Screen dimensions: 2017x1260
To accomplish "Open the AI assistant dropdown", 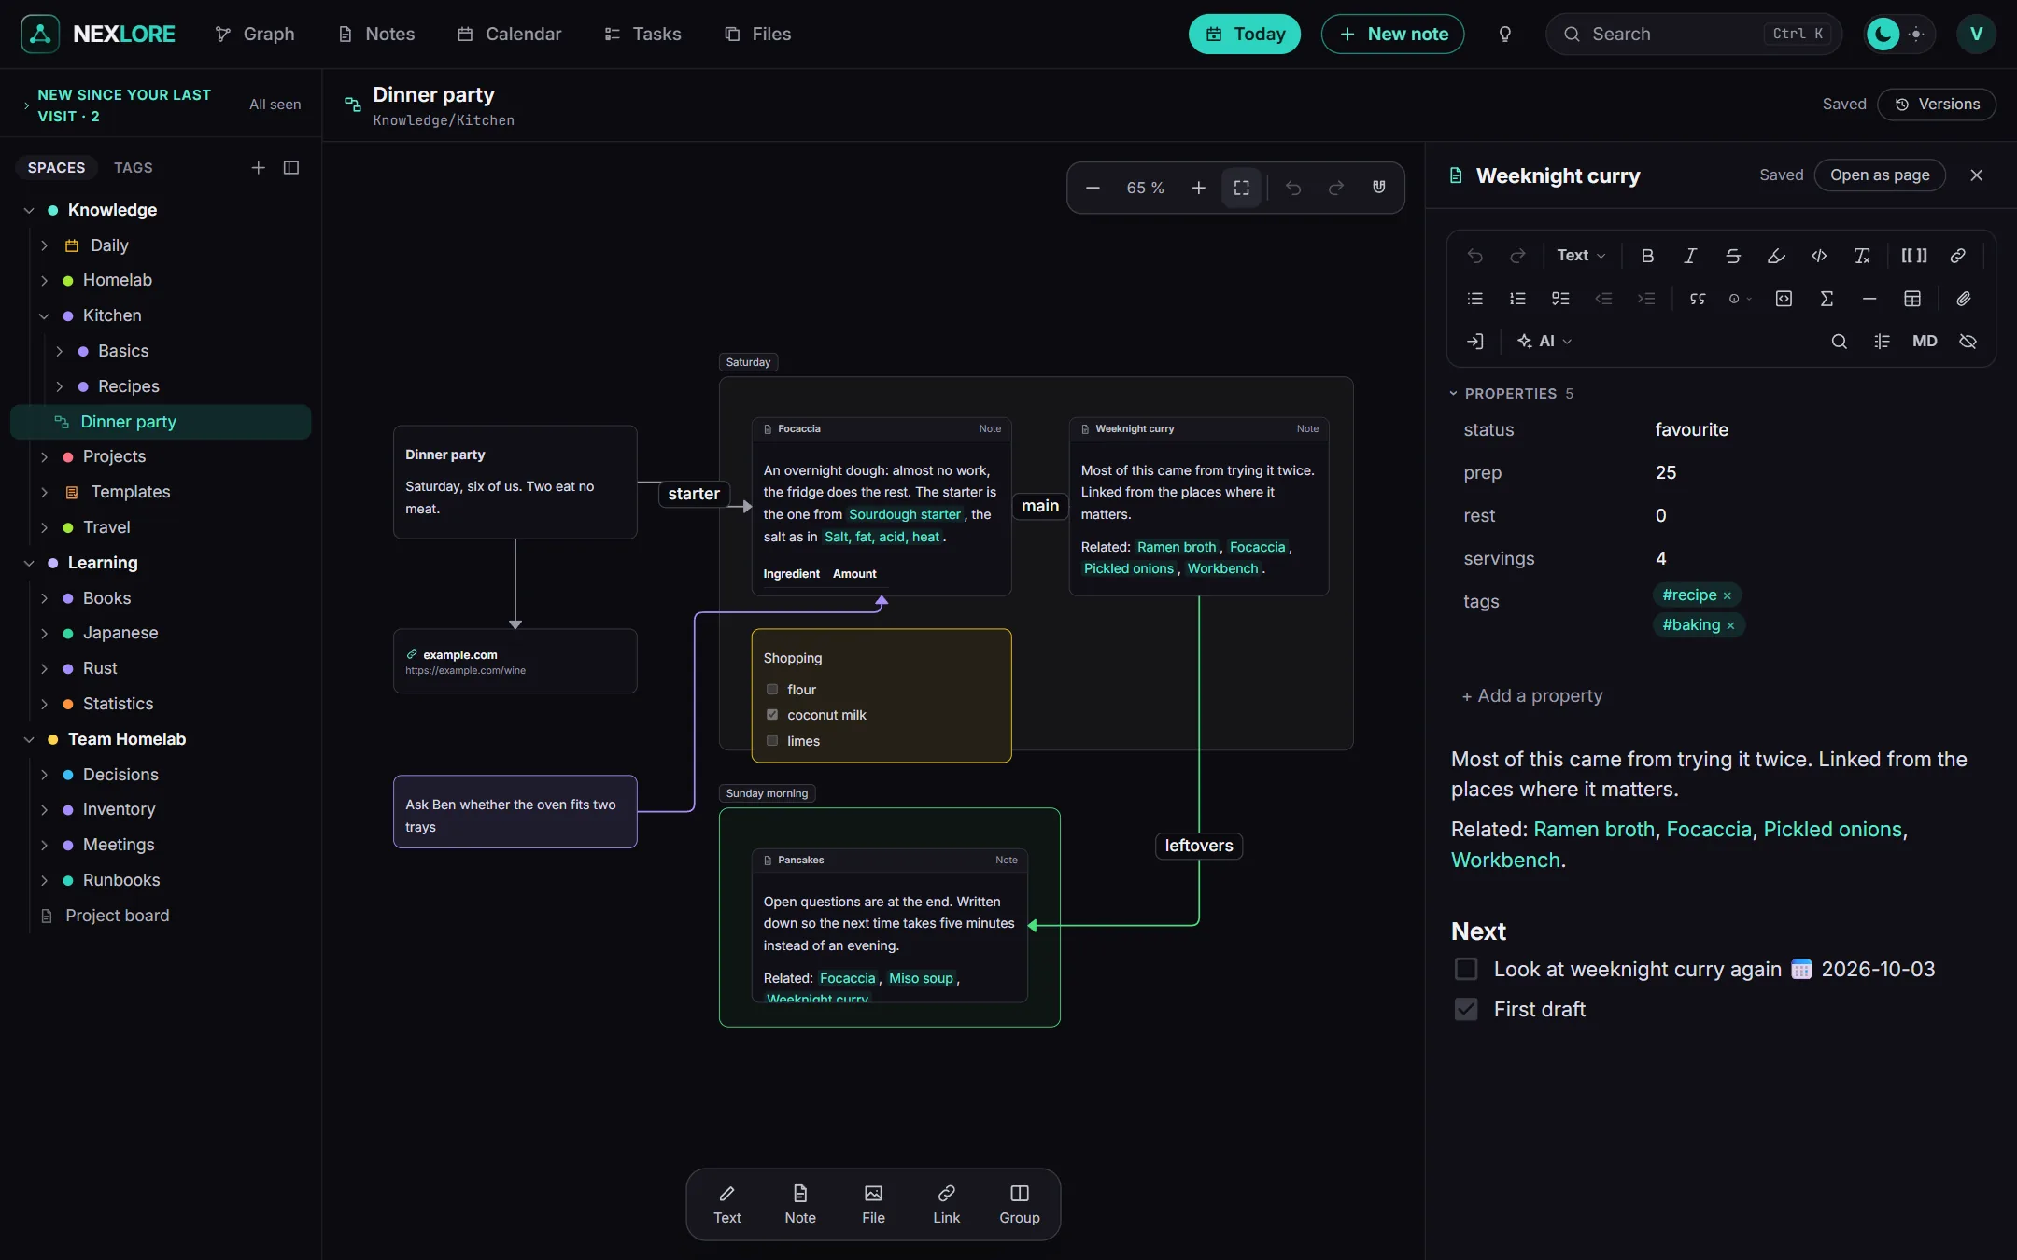I will click(1544, 342).
